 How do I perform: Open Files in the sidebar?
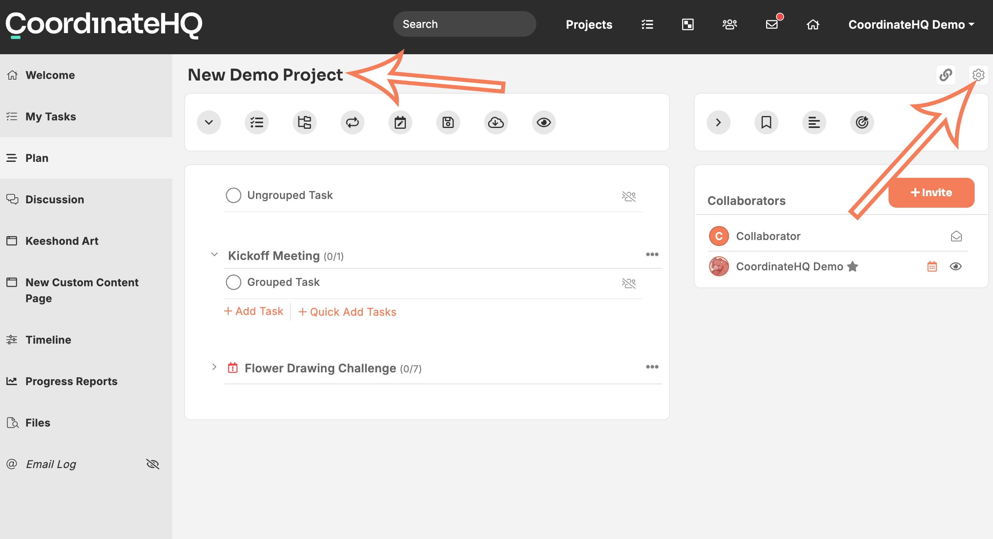(x=86, y=423)
